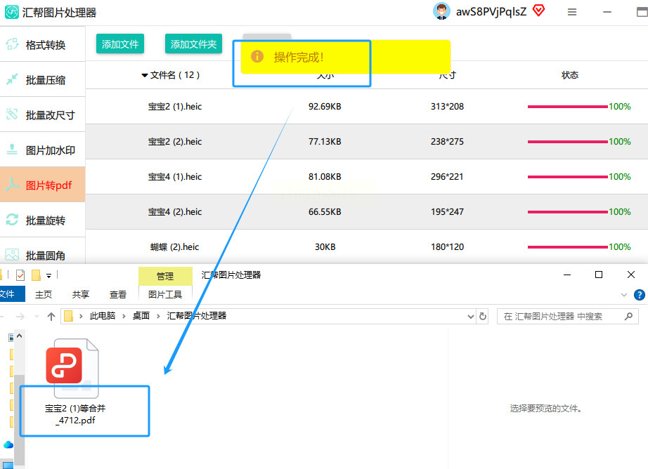648x469 pixels.
Task: Click progress bar of 宝宝4 (2).heic
Action: [568, 212]
